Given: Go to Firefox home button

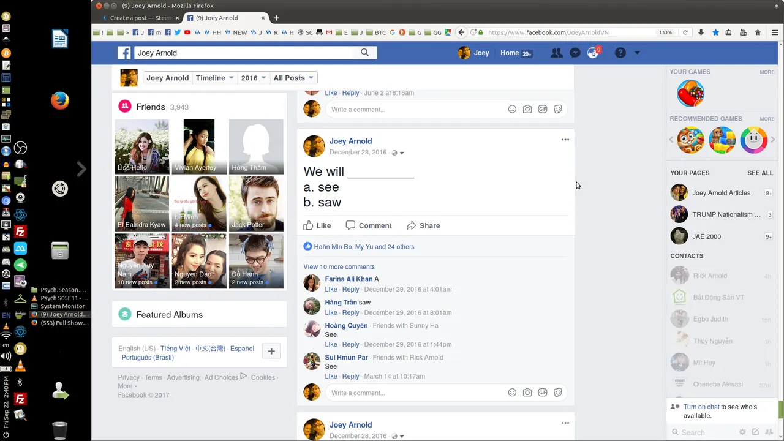Looking at the screenshot, I should click(758, 32).
